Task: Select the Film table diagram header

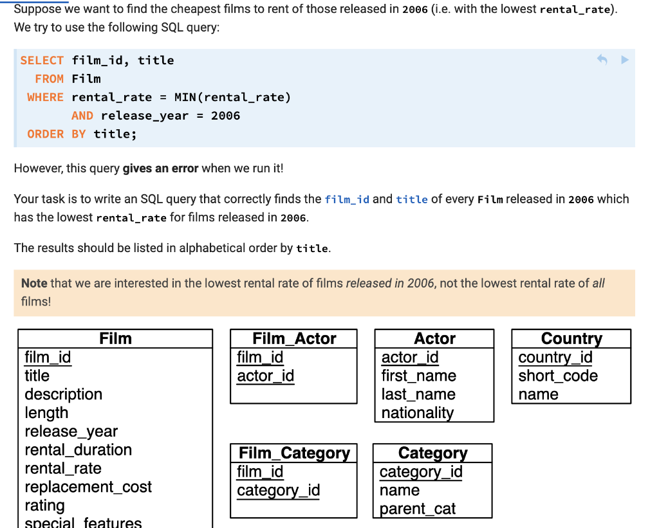Action: click(115, 338)
